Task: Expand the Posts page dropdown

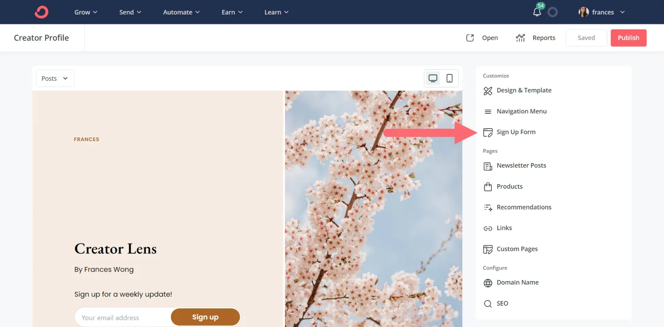Action: (x=55, y=78)
